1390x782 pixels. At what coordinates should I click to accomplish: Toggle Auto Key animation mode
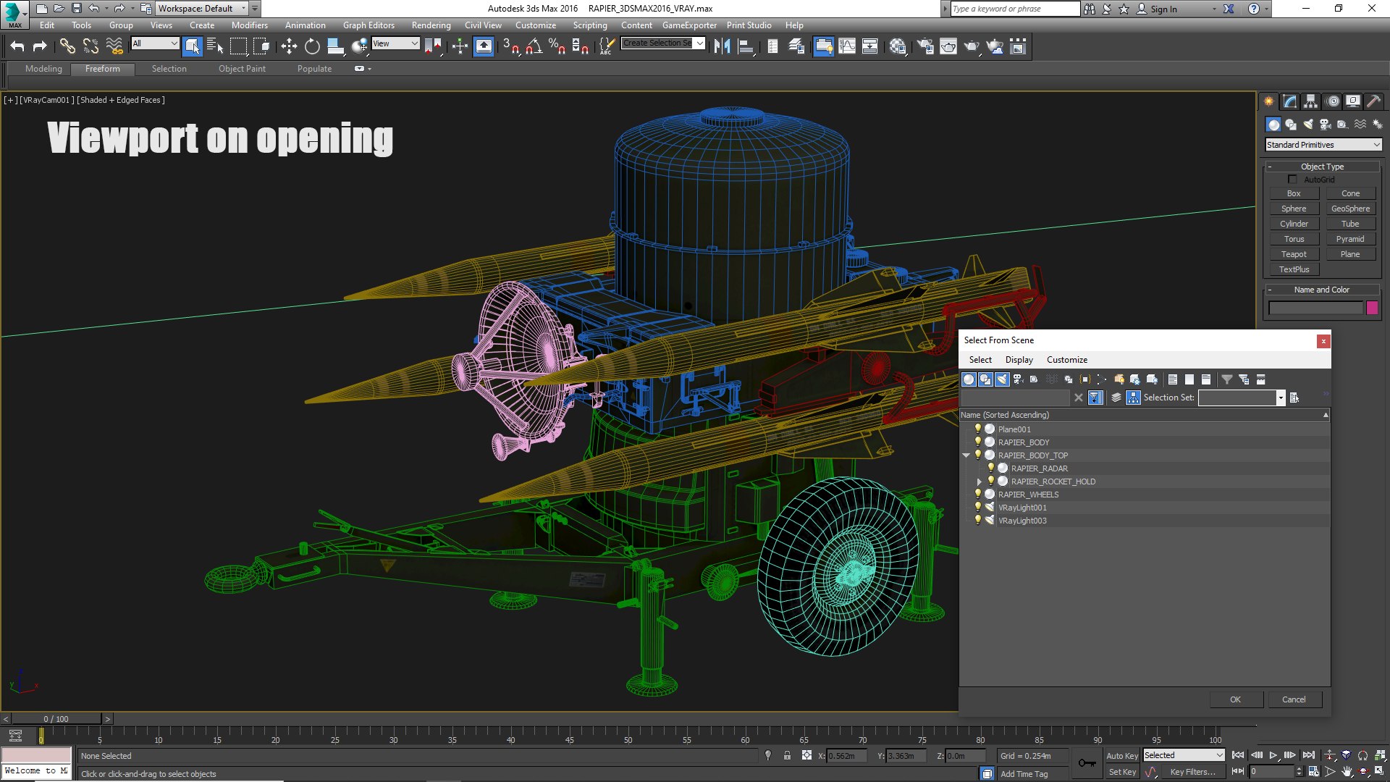[x=1121, y=755]
